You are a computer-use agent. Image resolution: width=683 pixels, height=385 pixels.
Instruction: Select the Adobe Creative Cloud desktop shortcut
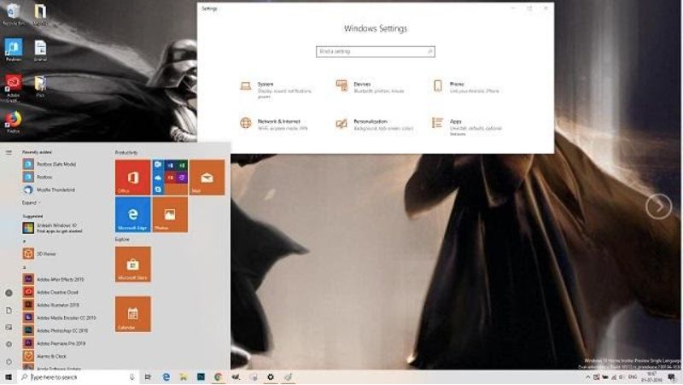point(13,88)
